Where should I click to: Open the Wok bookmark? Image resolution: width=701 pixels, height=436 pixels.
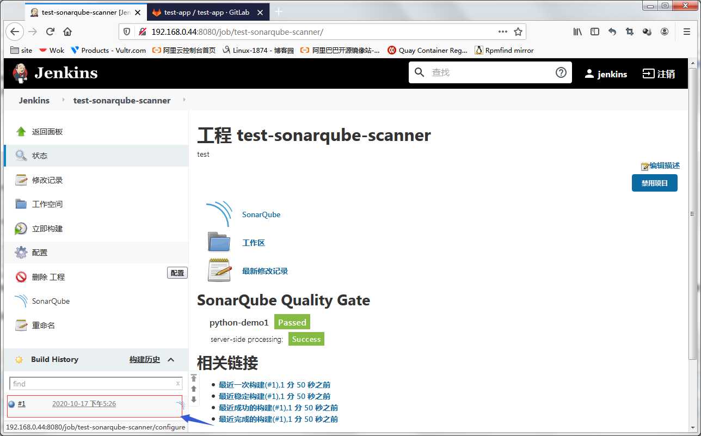[x=51, y=50]
